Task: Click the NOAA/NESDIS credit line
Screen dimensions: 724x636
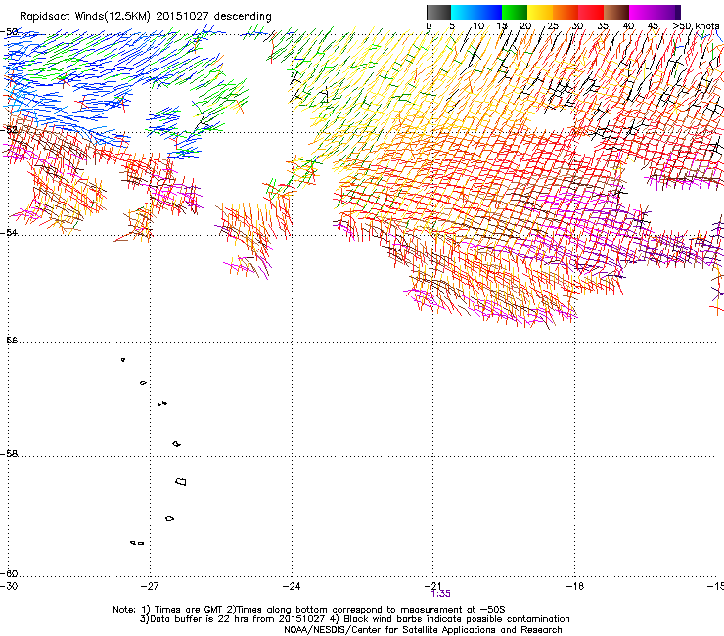Action: pos(423,630)
